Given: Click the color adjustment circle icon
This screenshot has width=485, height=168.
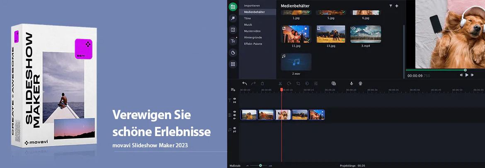Looking at the screenshot, I should tap(307, 83).
